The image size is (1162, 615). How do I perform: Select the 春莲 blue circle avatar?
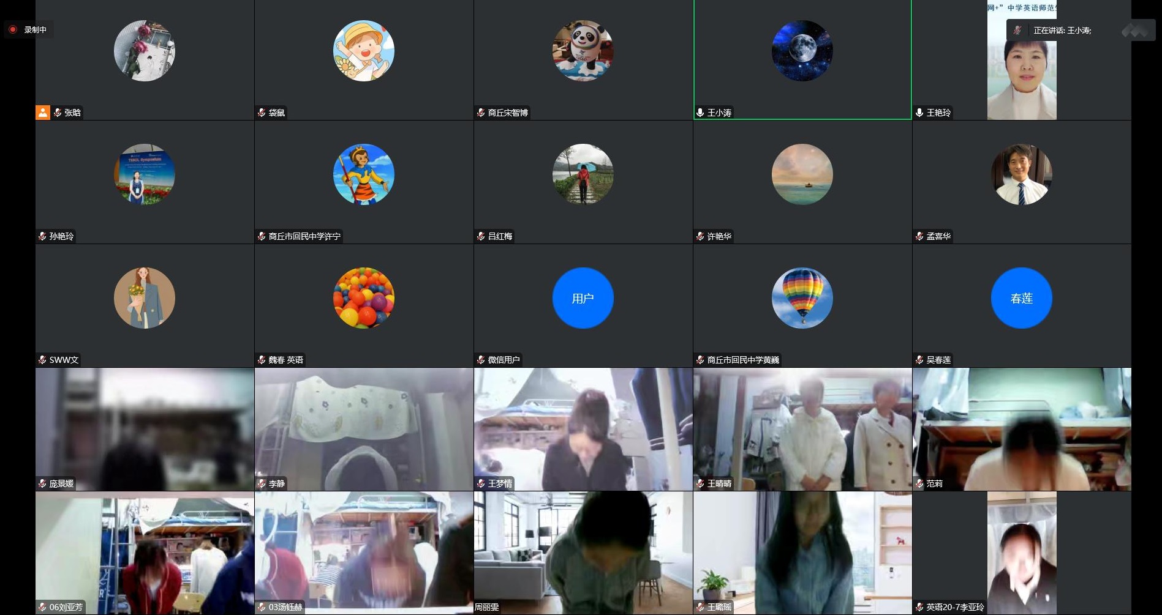[x=1021, y=298]
